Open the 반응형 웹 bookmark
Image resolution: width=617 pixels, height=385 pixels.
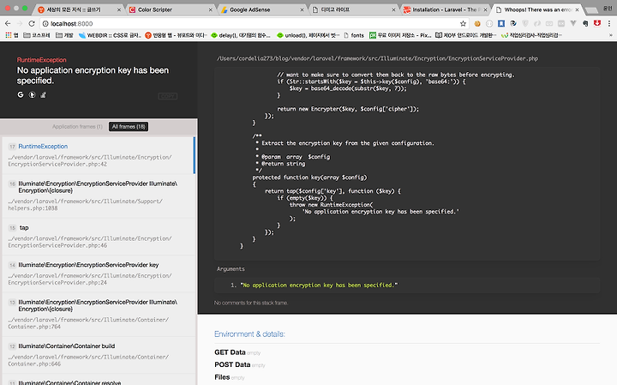[176, 35]
